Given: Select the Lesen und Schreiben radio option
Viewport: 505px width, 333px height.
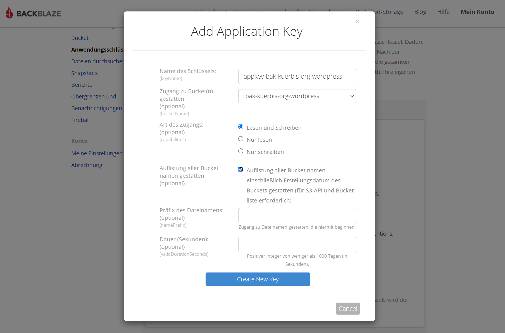Looking at the screenshot, I should (x=241, y=127).
